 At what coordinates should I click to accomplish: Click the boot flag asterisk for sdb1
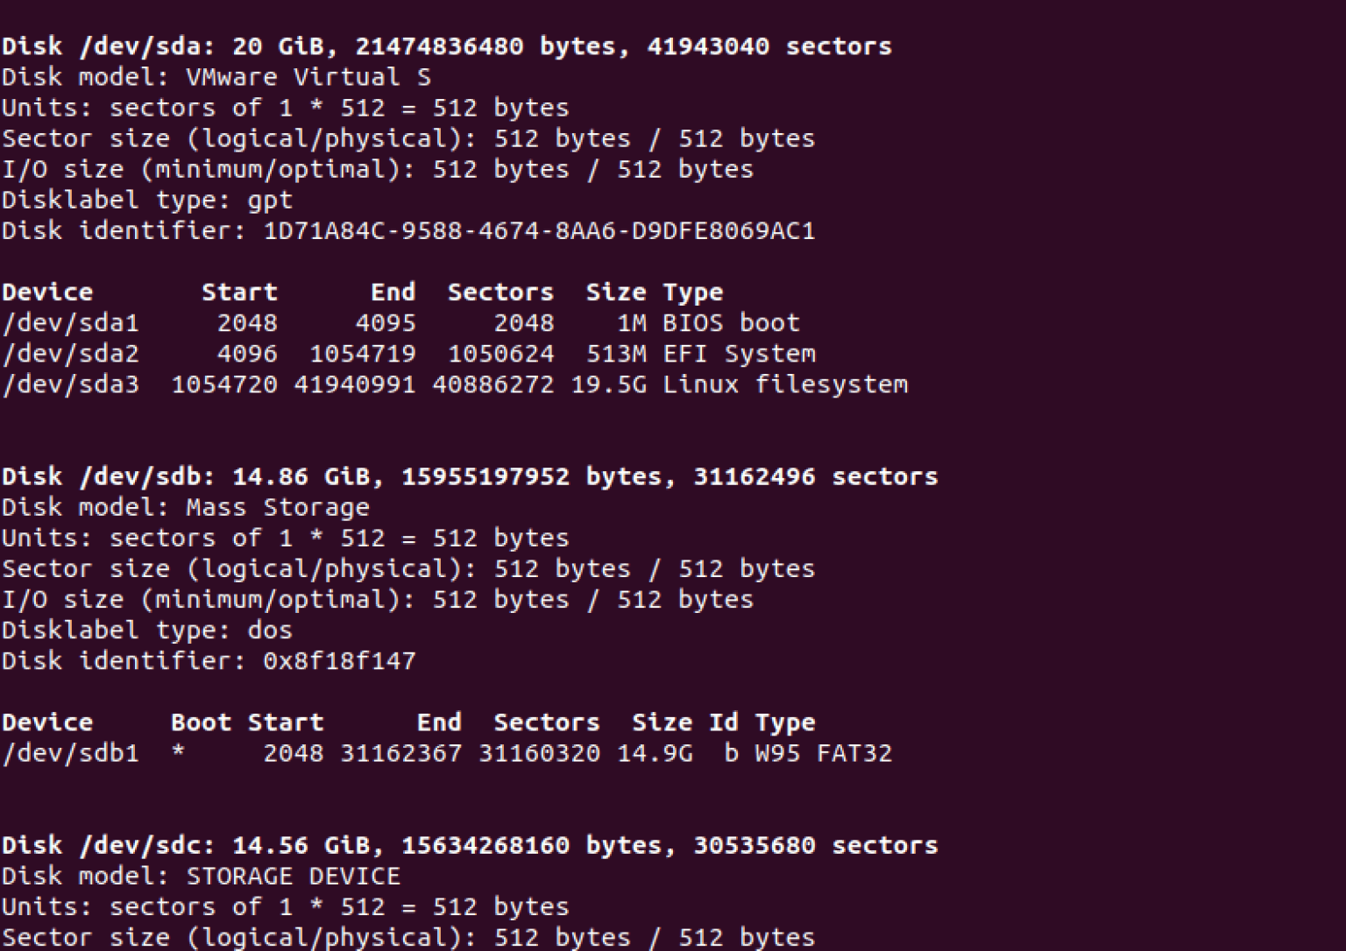point(178,752)
